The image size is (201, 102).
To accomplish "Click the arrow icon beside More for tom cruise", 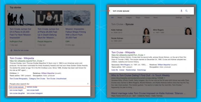I will pos(11,50).
